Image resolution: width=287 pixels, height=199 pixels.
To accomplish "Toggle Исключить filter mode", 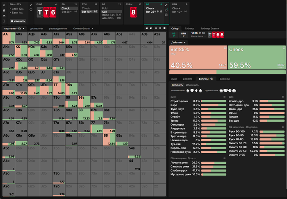I will click(x=192, y=85).
